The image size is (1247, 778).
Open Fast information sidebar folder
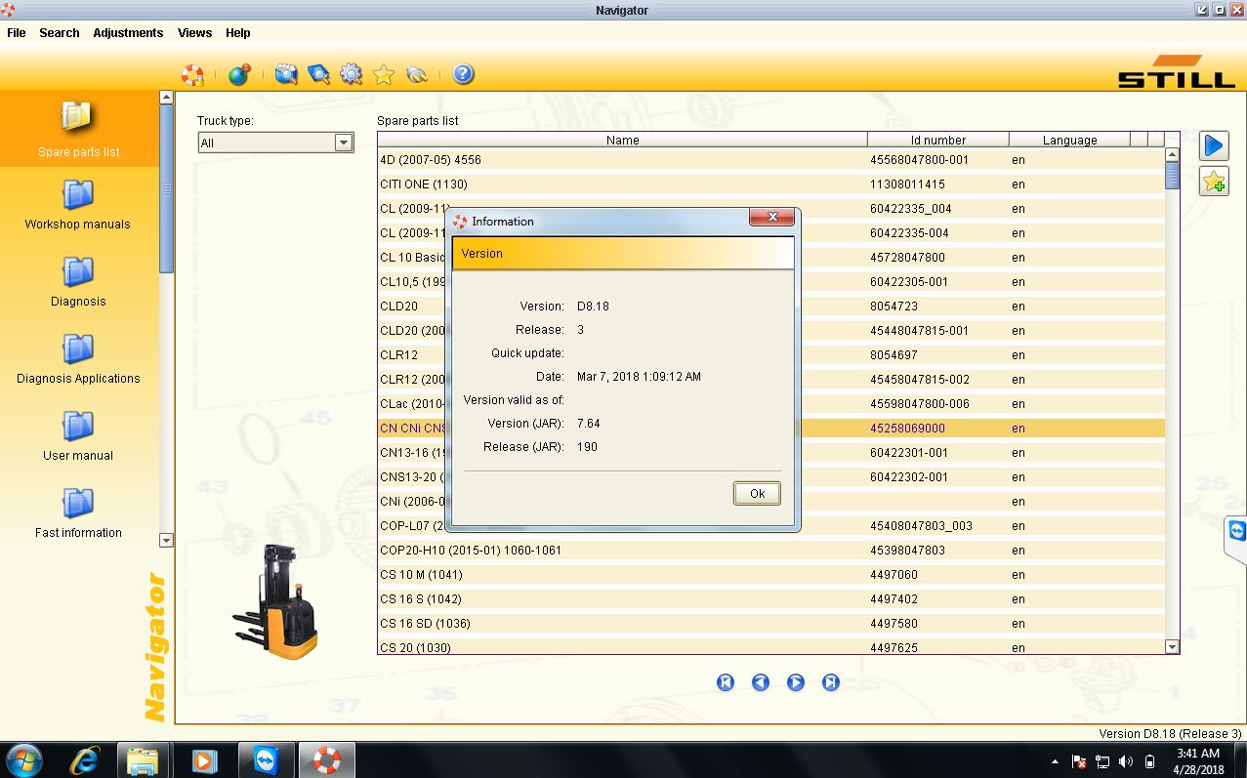[x=78, y=512]
